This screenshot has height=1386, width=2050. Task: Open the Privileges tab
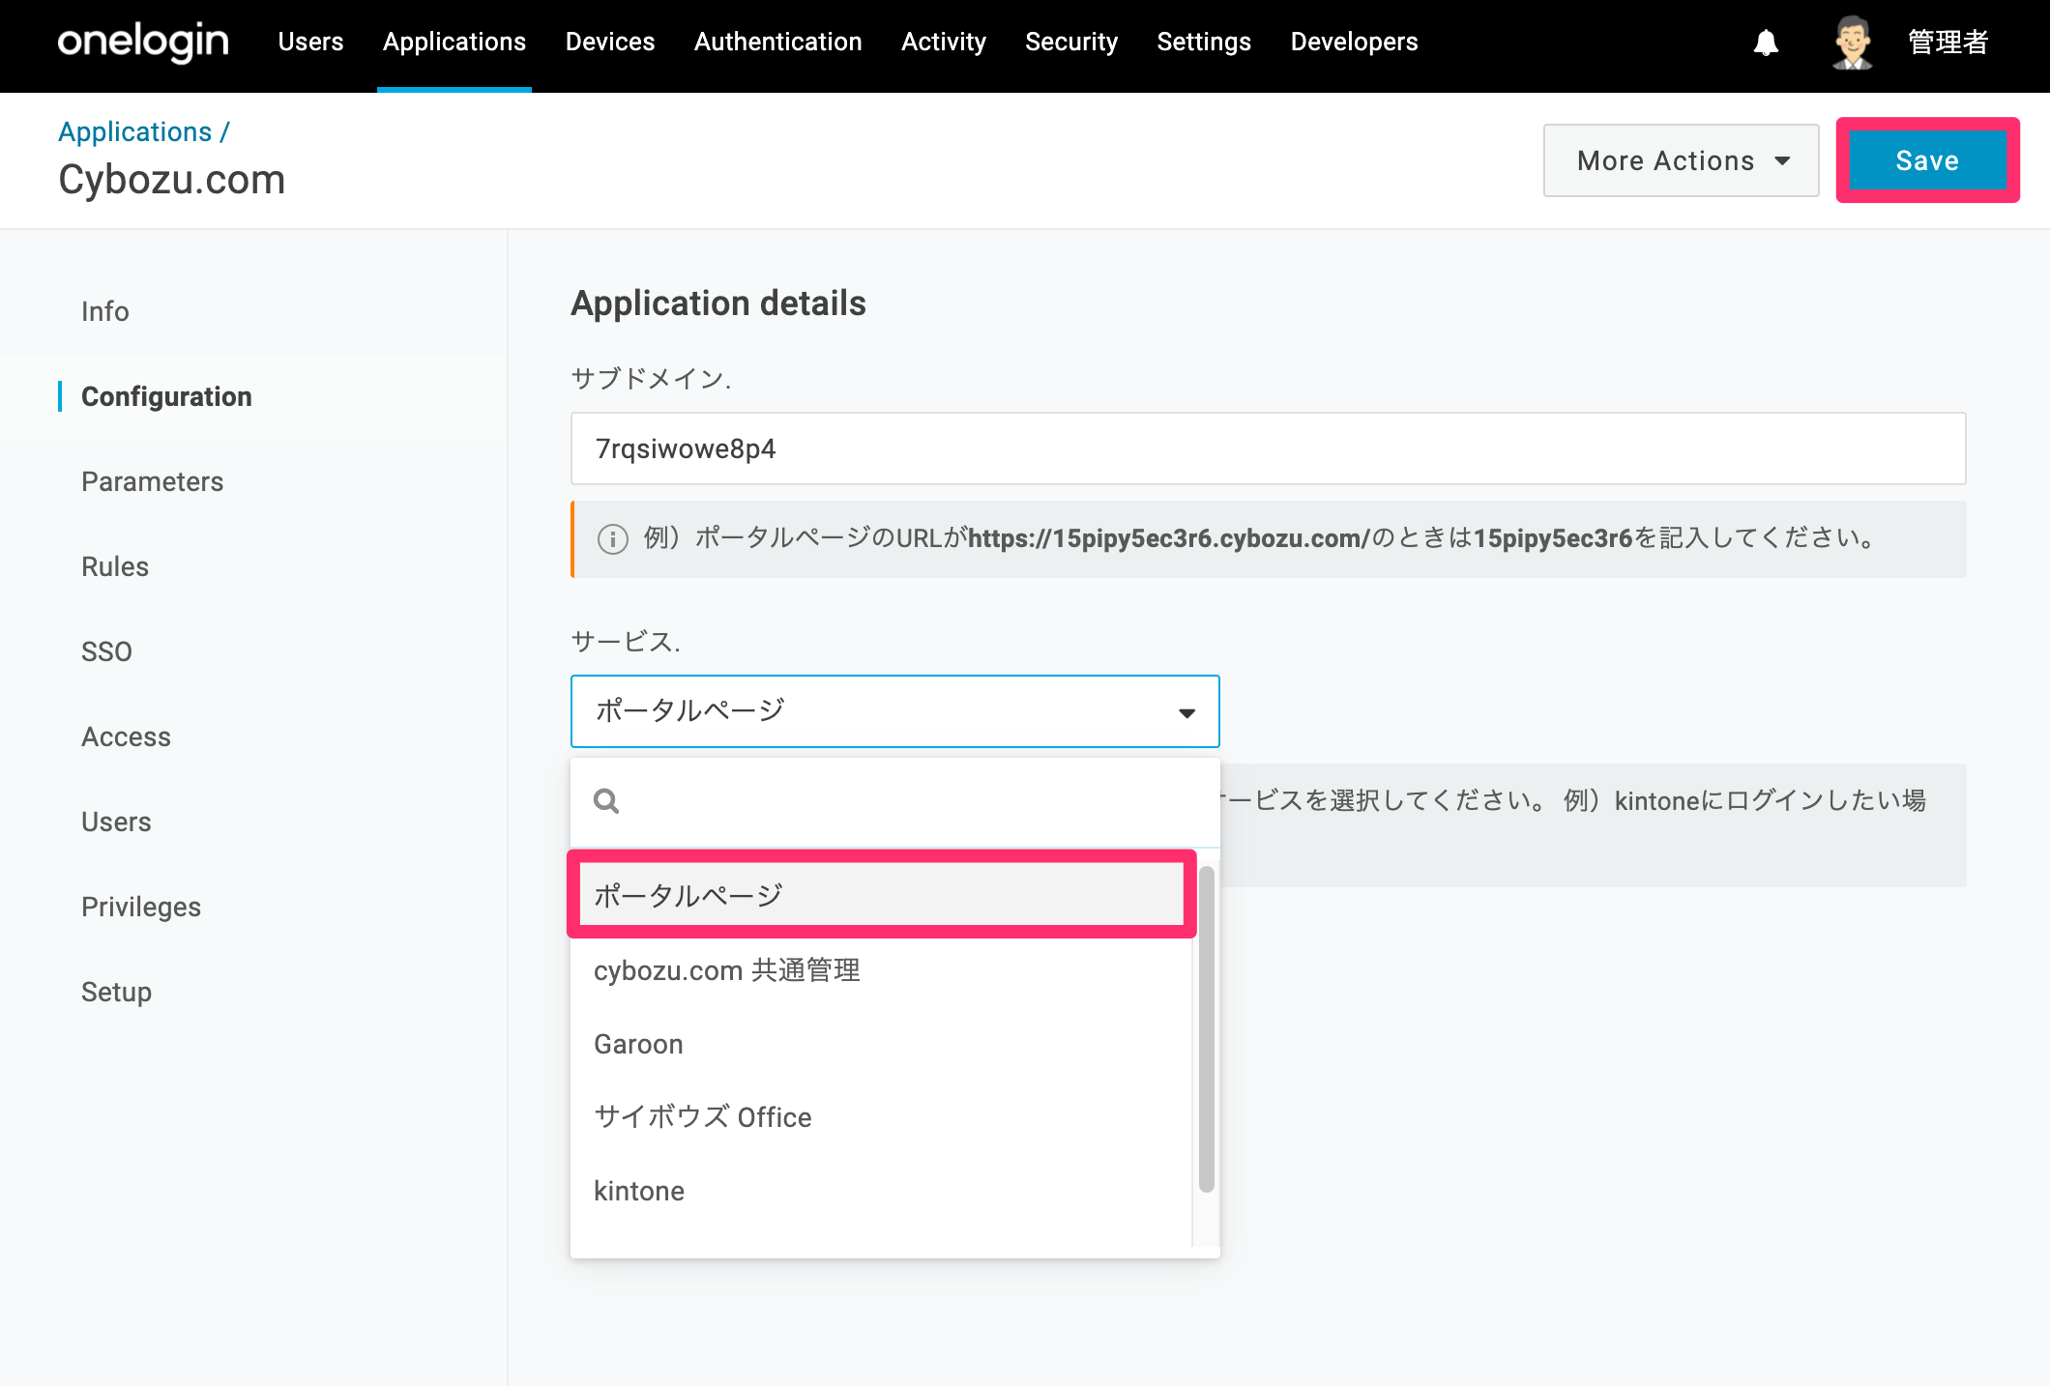coord(141,907)
